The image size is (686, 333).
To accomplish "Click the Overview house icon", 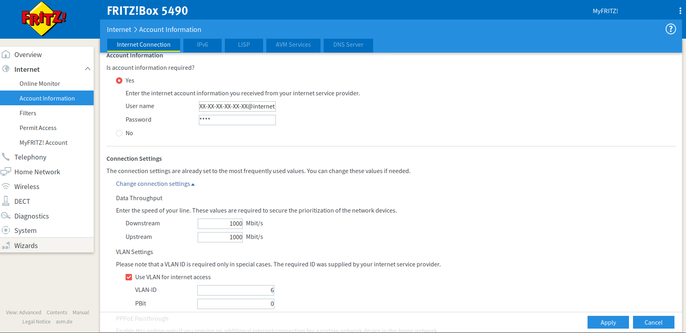I will click(6, 54).
